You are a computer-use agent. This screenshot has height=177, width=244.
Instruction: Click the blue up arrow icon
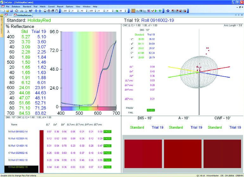tap(40, 11)
